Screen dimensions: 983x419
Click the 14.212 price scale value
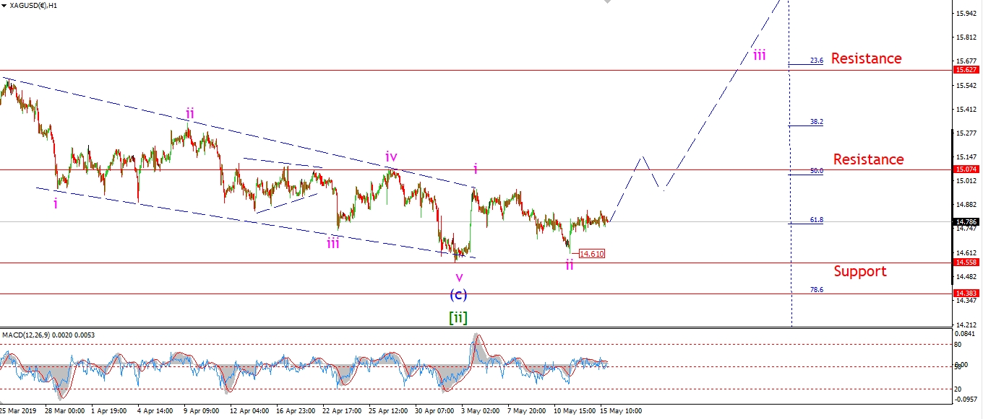coord(966,325)
